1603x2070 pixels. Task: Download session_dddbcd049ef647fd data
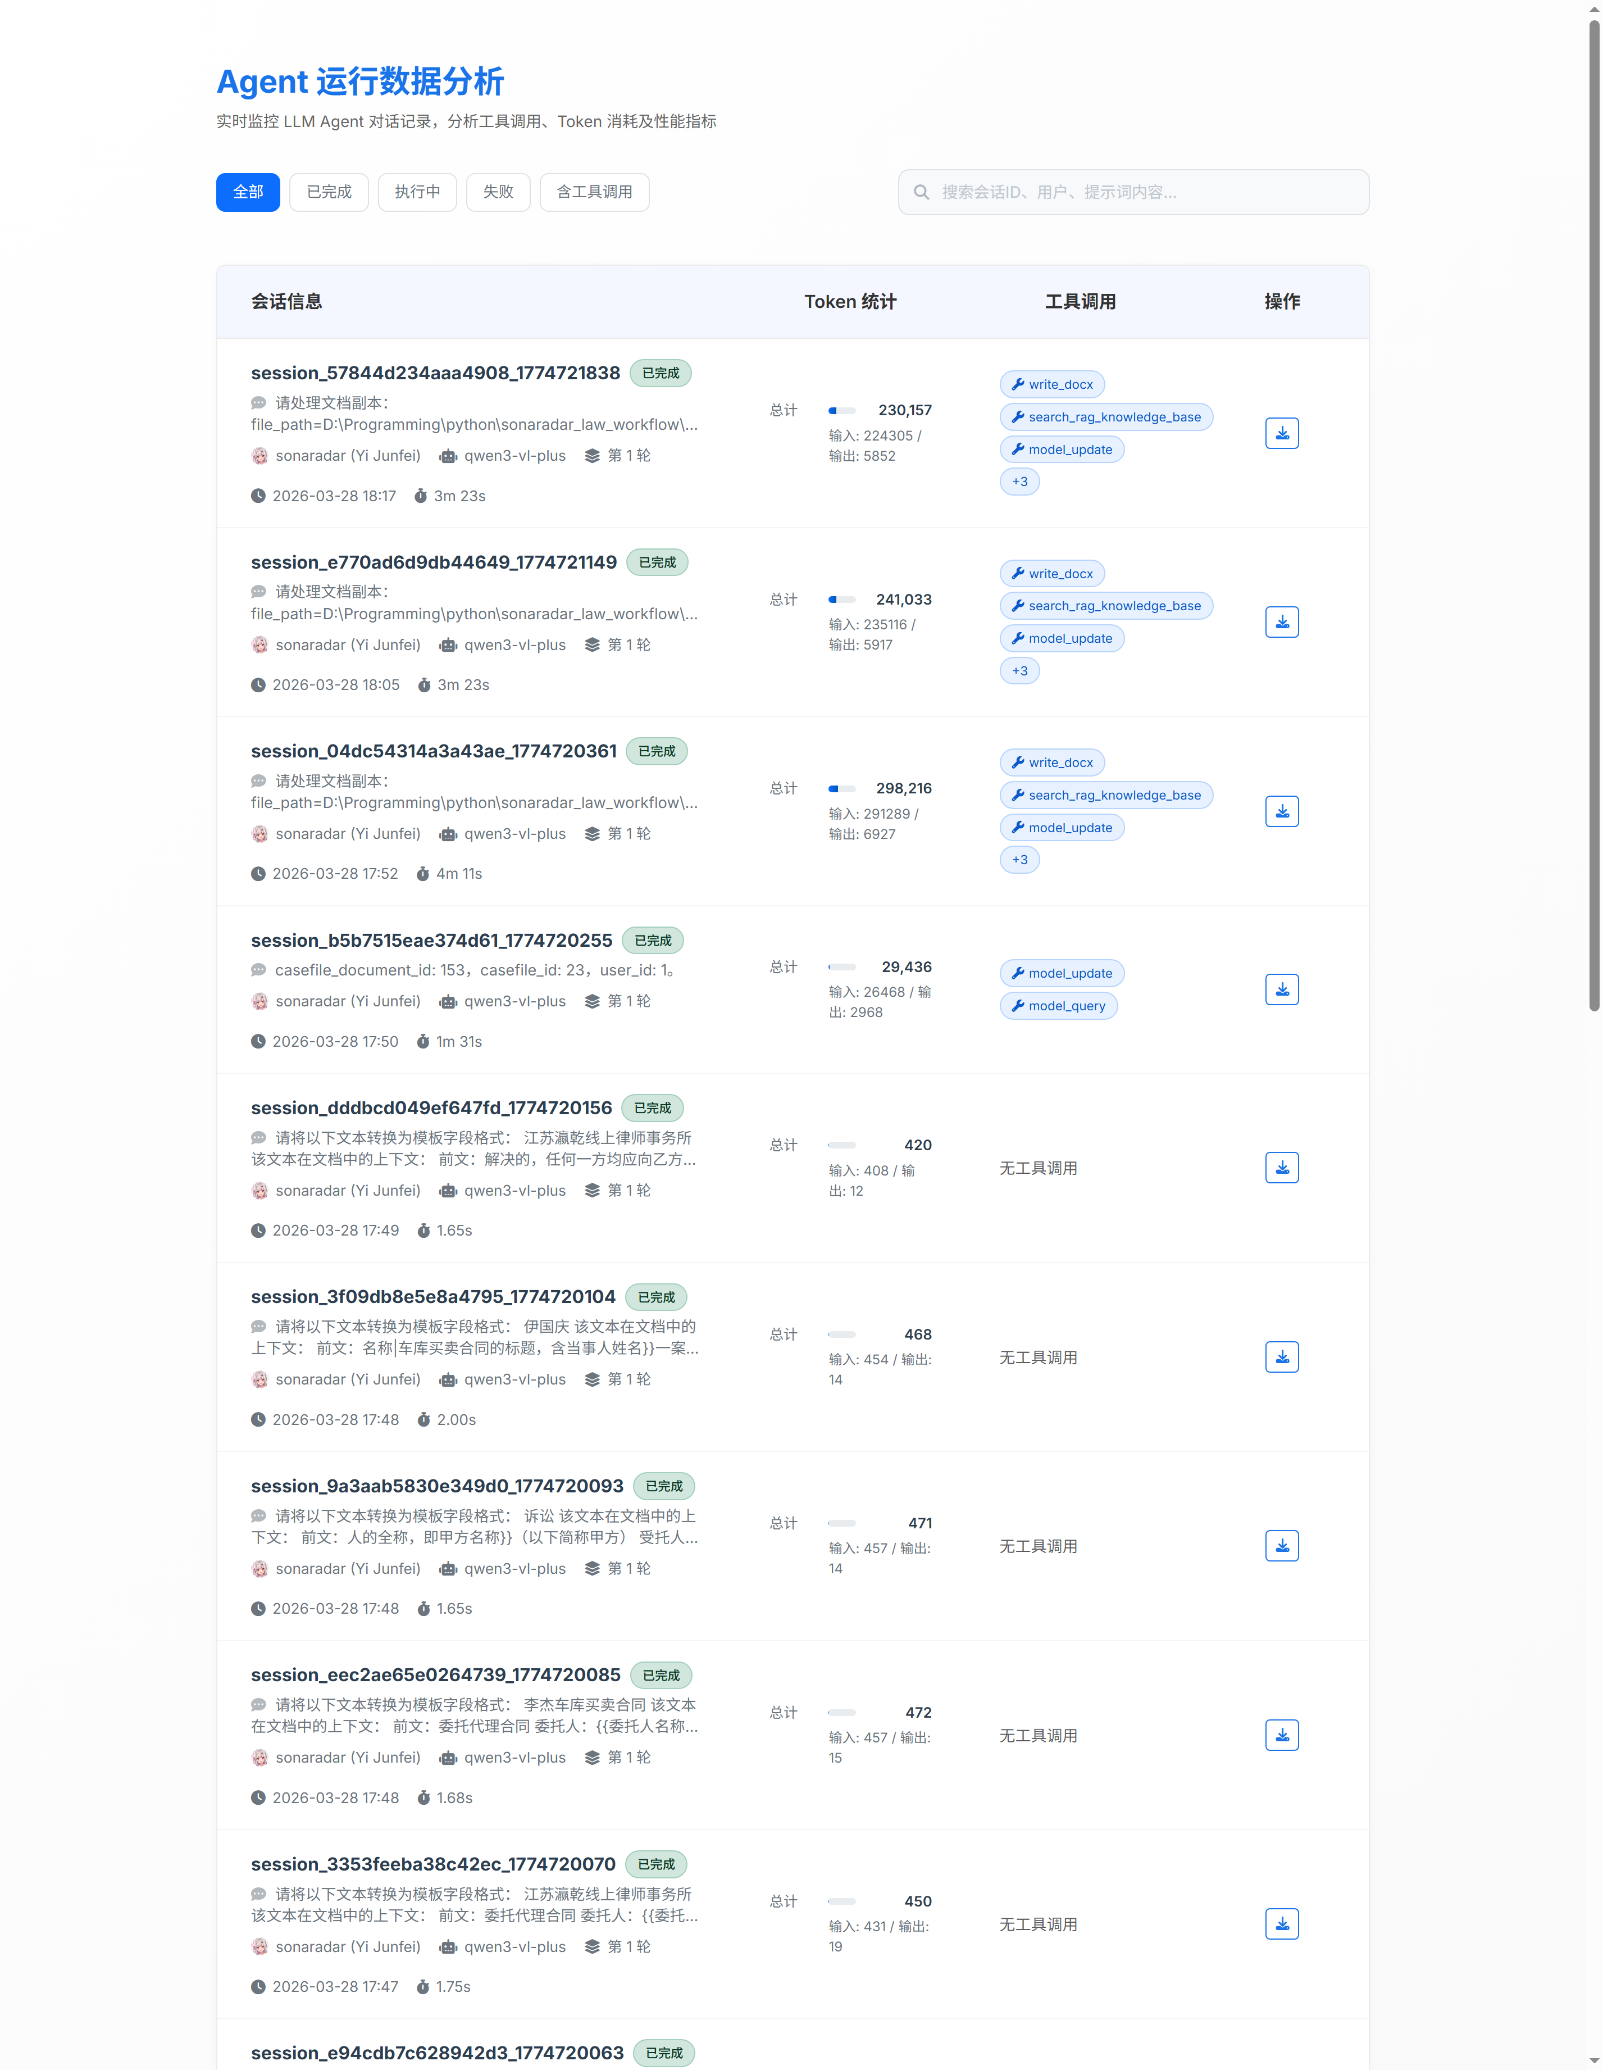(1281, 1168)
